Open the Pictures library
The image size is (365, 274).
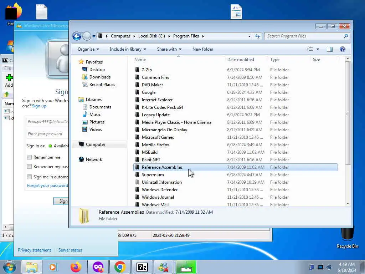(x=93, y=122)
